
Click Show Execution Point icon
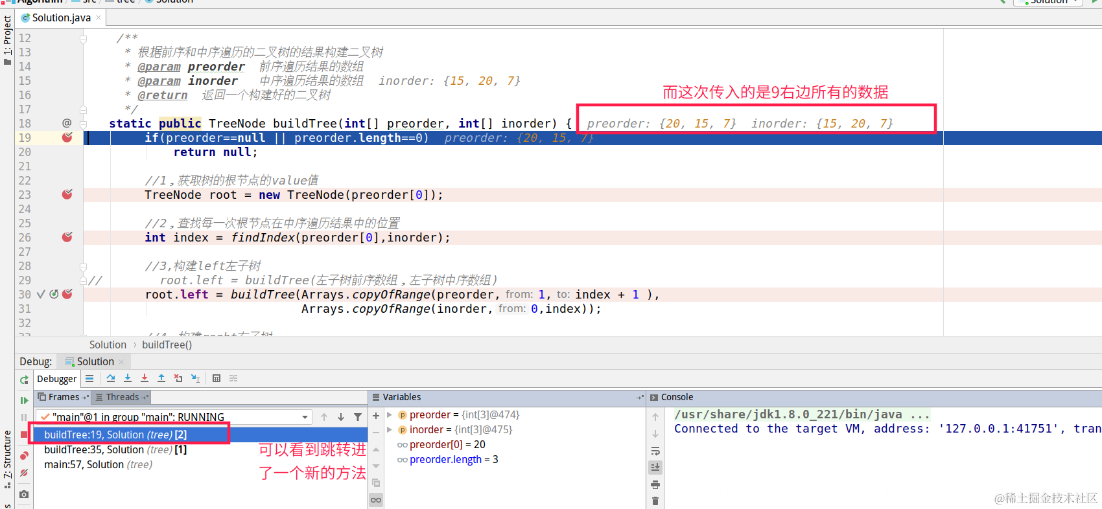[x=89, y=379]
